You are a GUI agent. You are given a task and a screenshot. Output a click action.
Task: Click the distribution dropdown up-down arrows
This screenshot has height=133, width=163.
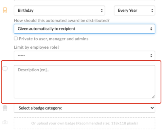151,29
